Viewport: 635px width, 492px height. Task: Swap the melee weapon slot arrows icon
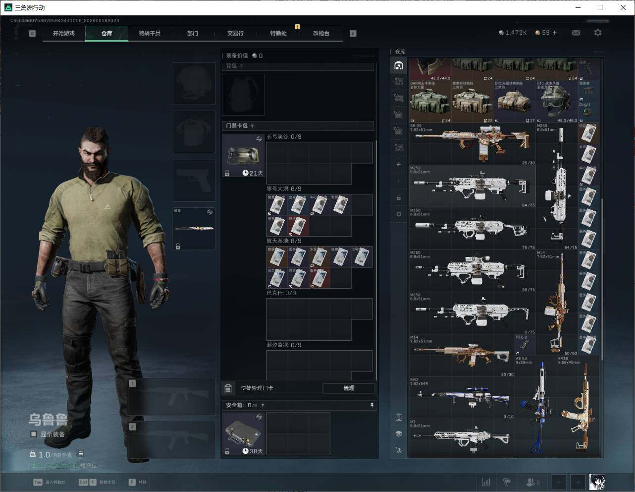tap(210, 212)
